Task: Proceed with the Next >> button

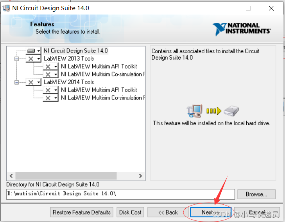Action: pyautogui.click(x=210, y=212)
